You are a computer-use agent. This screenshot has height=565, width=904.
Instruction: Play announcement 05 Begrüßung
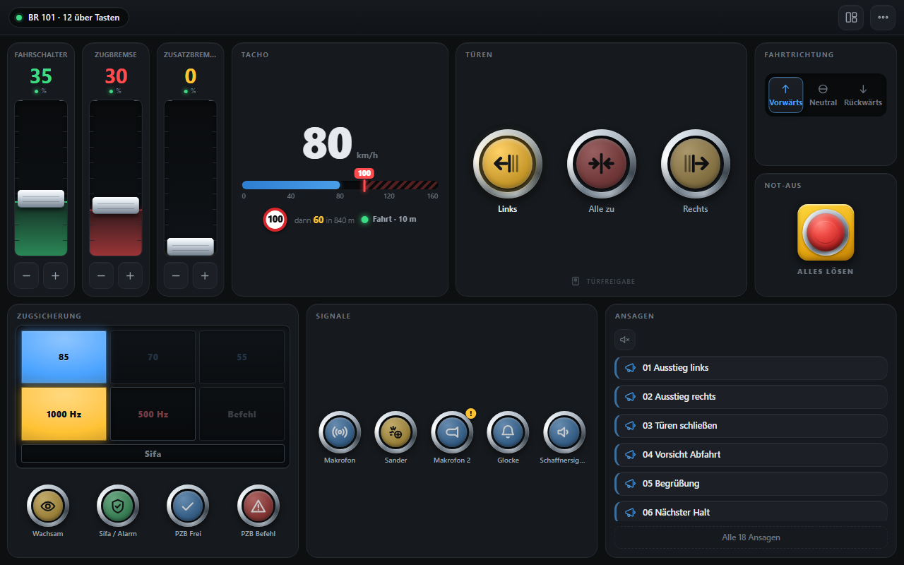pos(751,484)
